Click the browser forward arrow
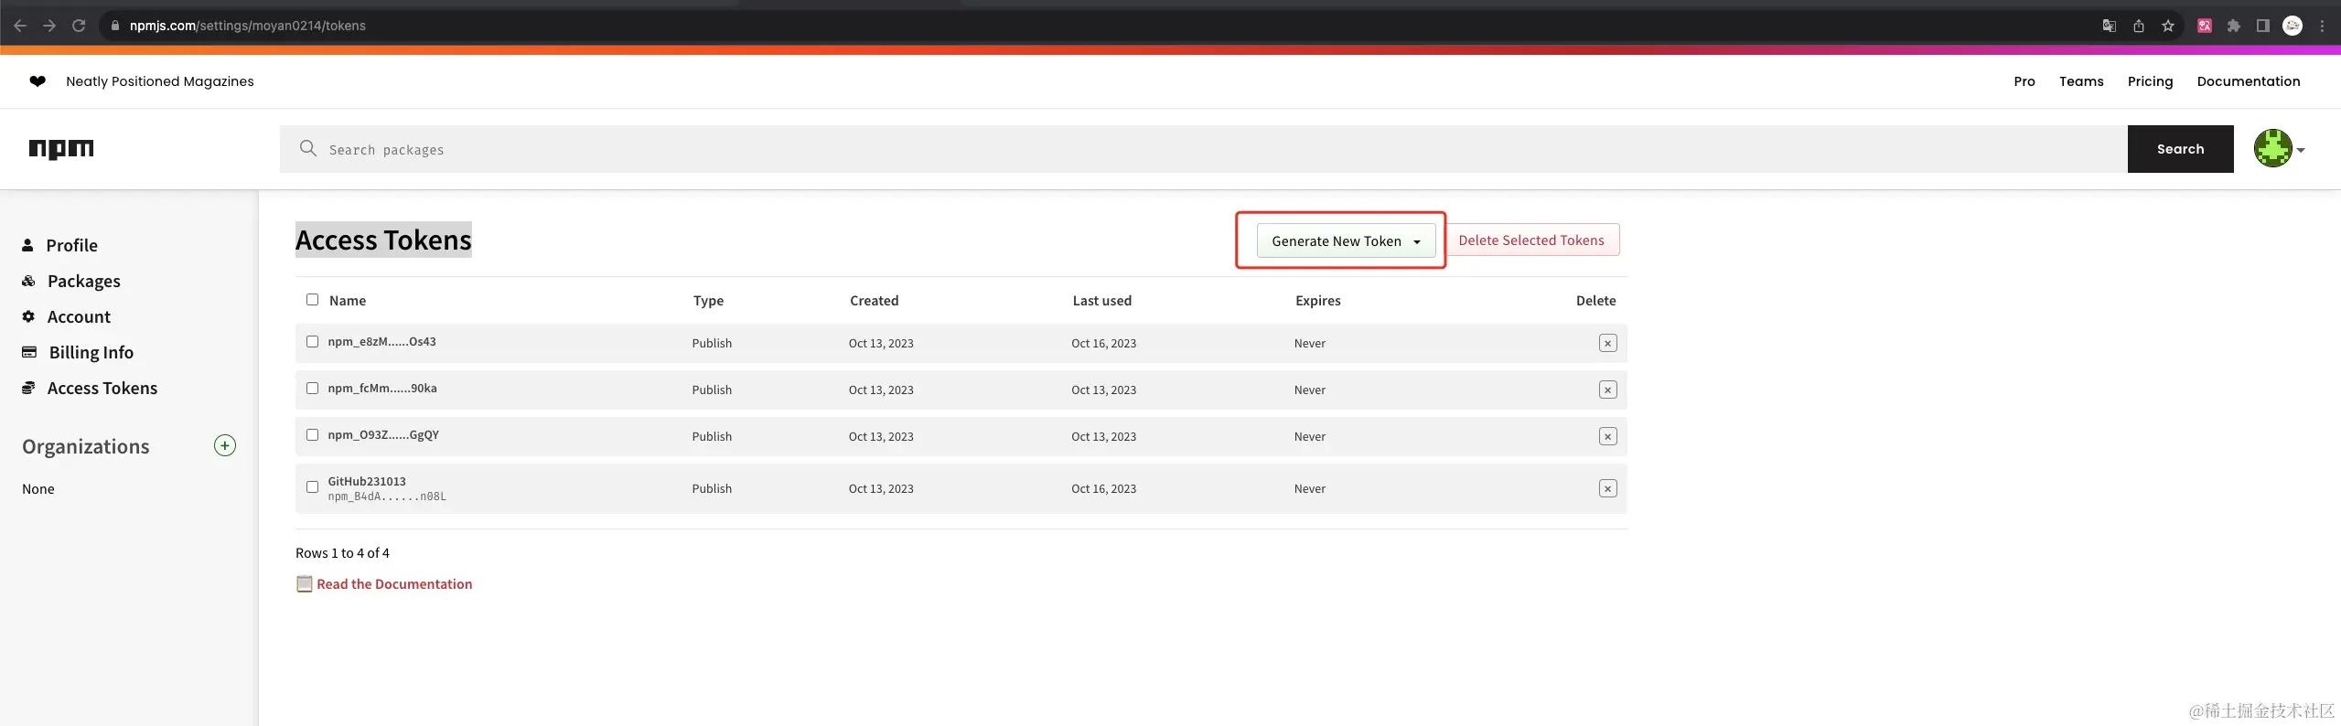The height and width of the screenshot is (726, 2341). point(49,26)
